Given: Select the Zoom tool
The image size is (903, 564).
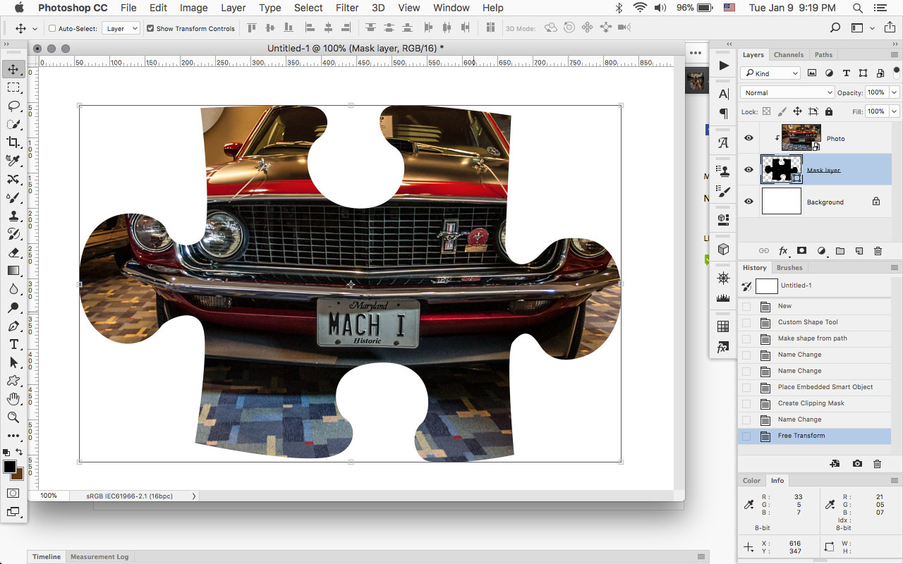Looking at the screenshot, I should 13,417.
